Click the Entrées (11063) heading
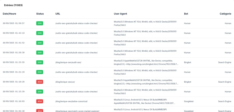The height and width of the screenshot is (112, 234). click(13, 5)
